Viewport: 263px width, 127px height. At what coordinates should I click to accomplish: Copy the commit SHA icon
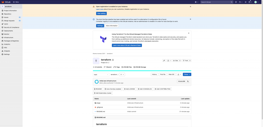pos(188,81)
